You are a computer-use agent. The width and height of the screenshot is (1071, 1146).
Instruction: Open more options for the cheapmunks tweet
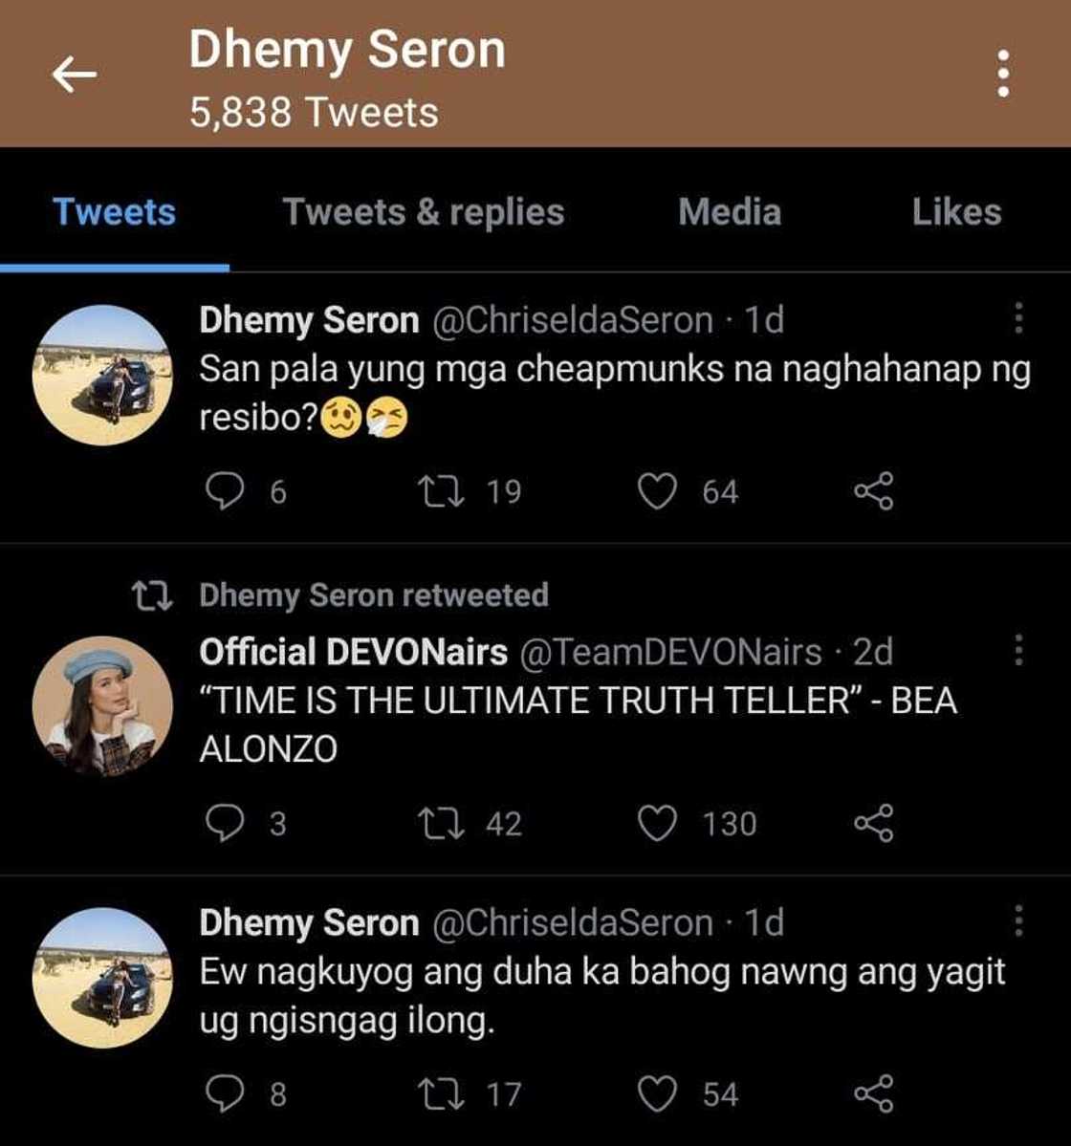point(1018,318)
